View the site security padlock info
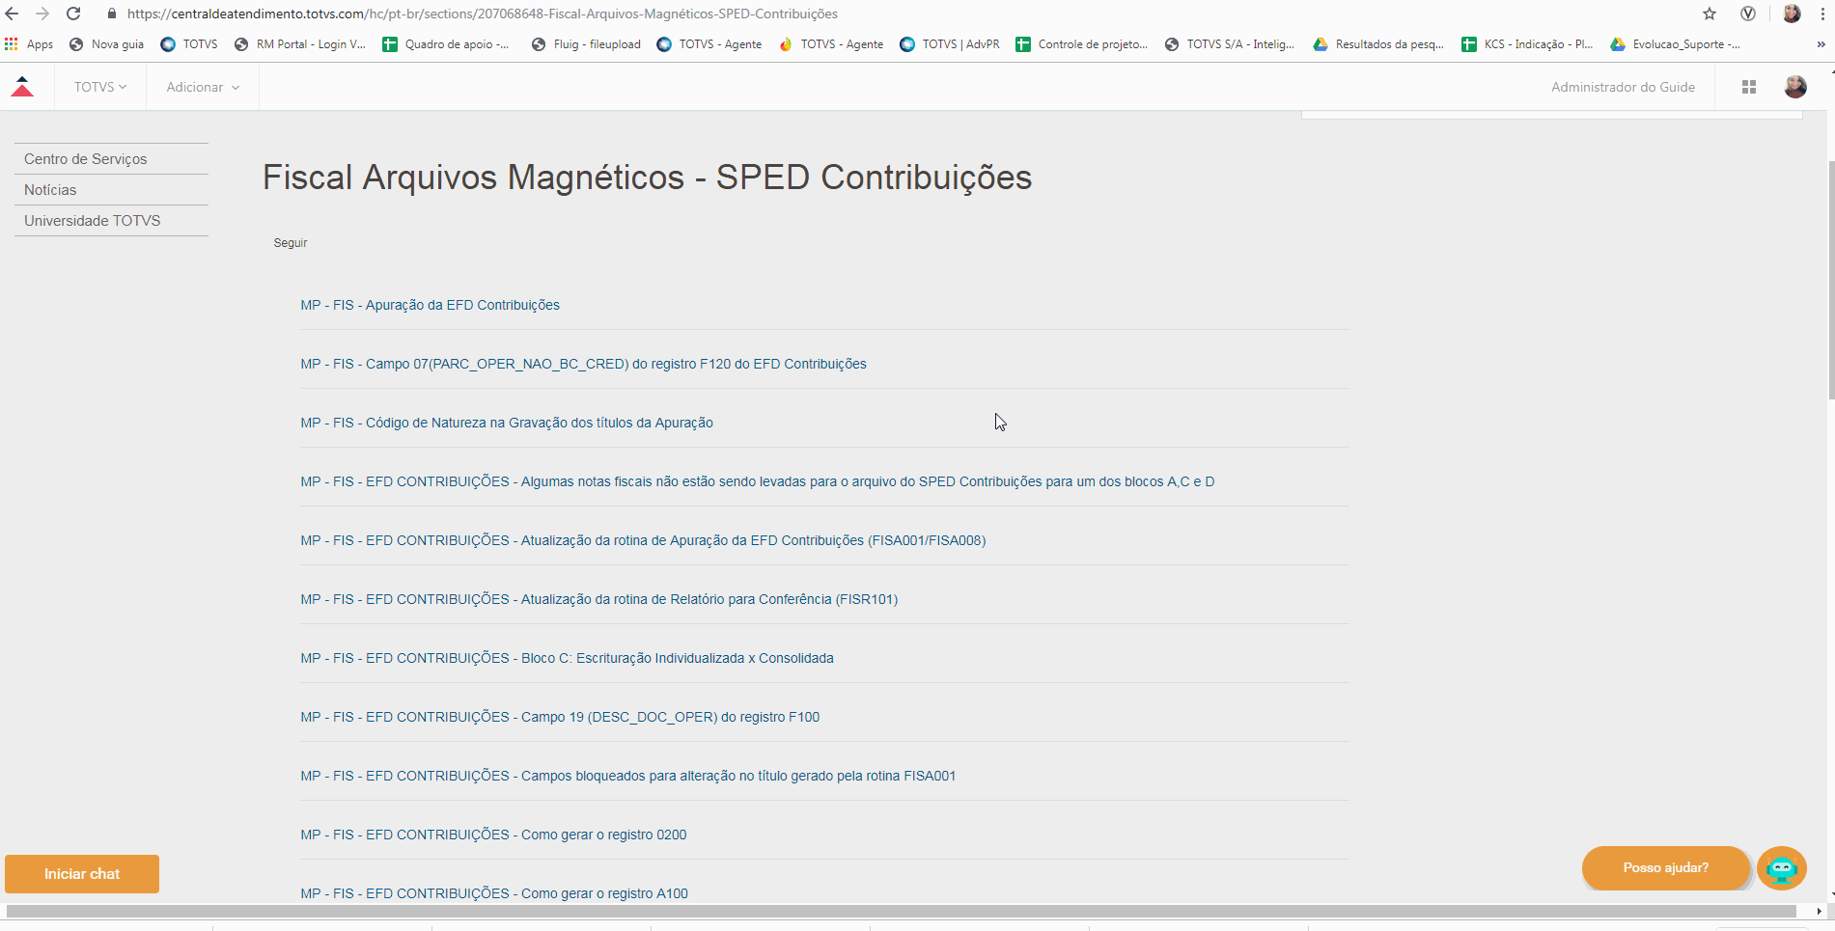 point(112,14)
